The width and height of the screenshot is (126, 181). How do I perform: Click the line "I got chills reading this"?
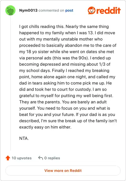coord(42,26)
